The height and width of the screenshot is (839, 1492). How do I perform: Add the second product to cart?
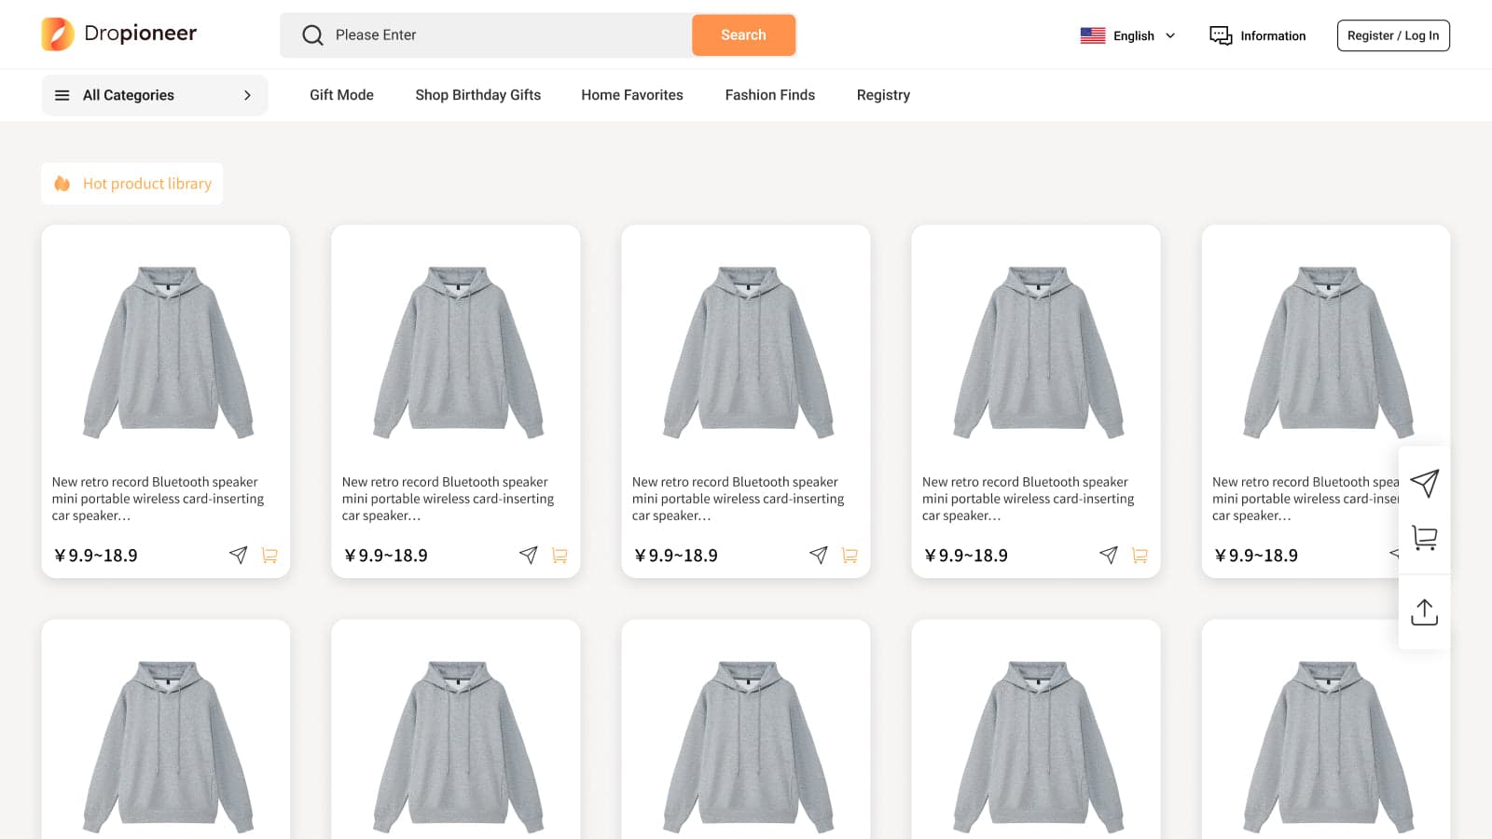tap(559, 556)
